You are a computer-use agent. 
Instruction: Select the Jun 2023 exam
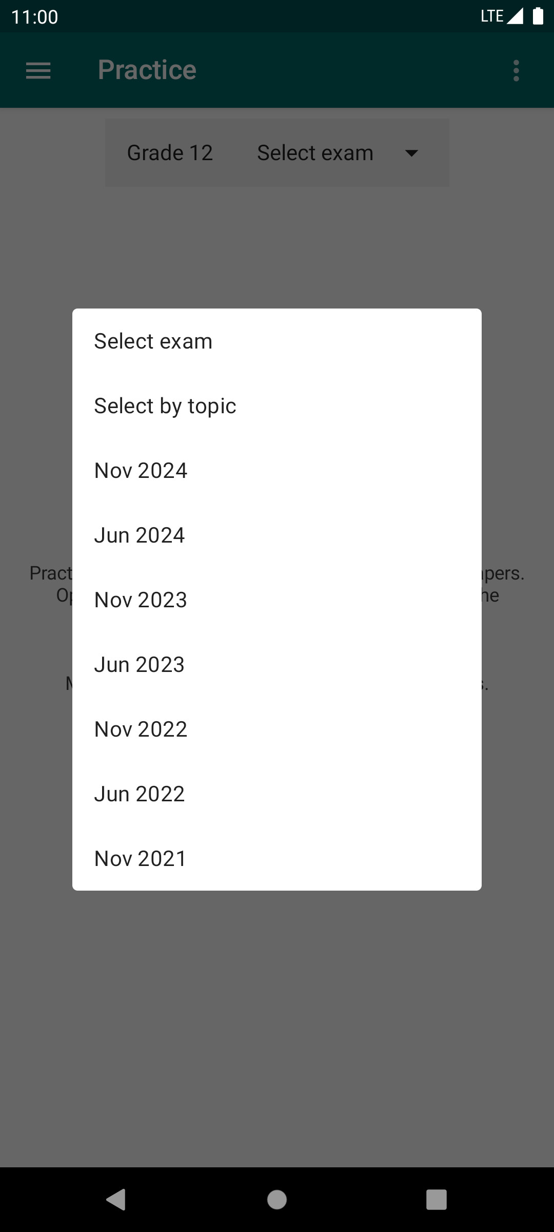pyautogui.click(x=277, y=664)
